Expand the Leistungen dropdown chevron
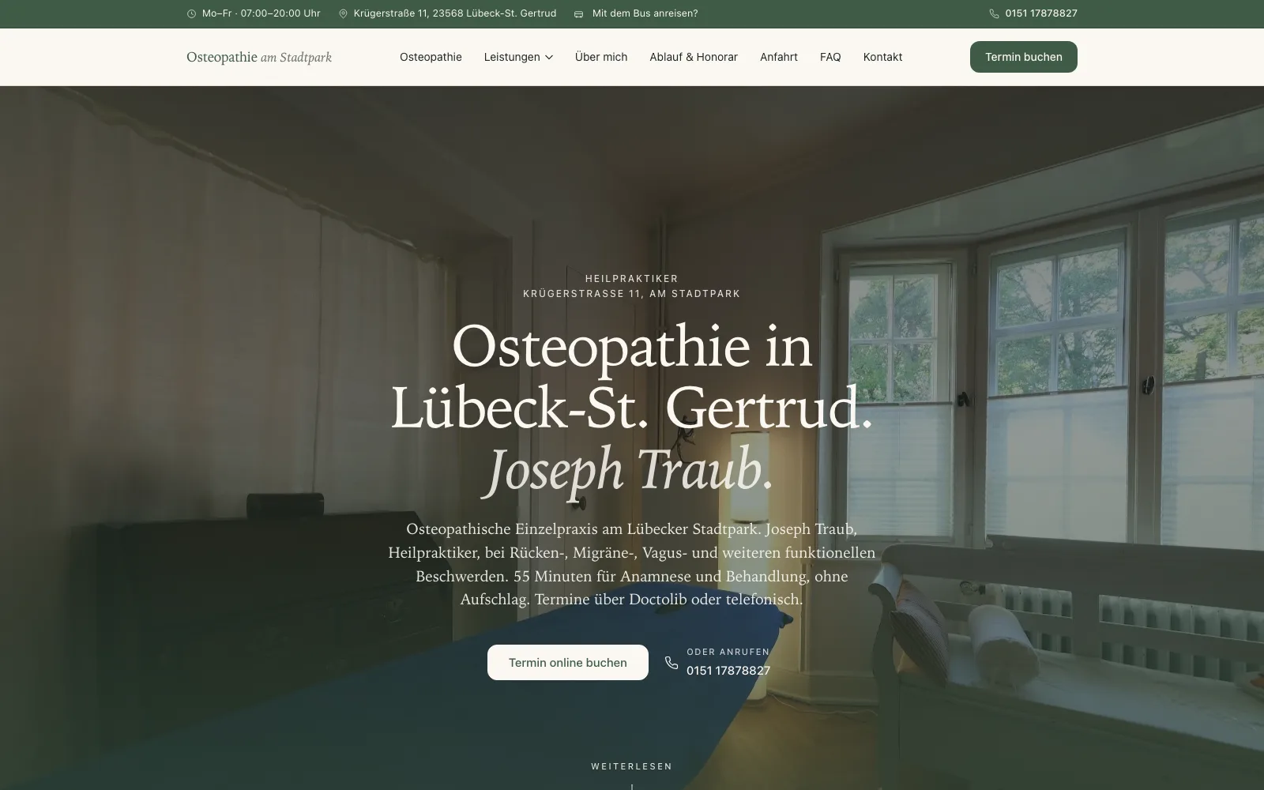1264x790 pixels. (x=549, y=57)
